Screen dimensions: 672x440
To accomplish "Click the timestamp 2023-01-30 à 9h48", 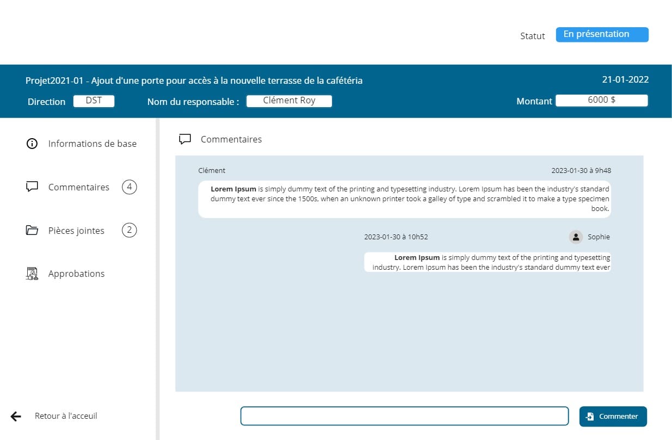I will coord(581,170).
